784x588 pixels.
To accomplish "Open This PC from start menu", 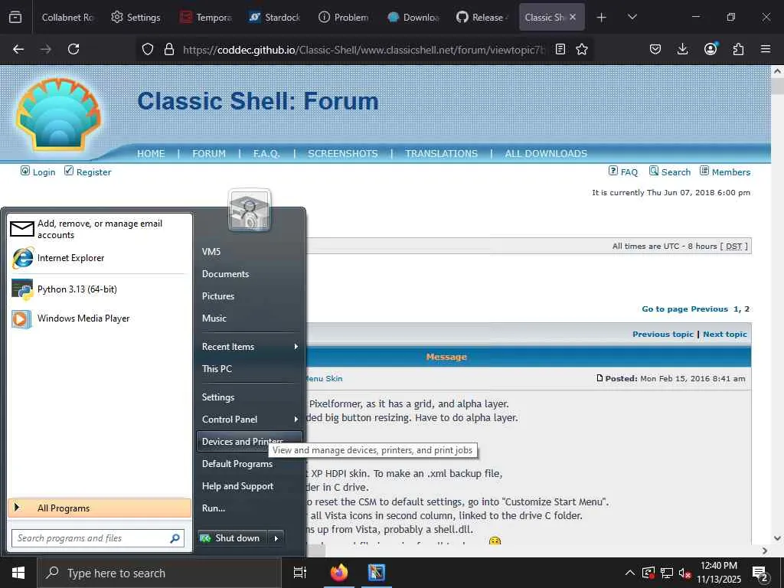I will [x=250, y=368].
